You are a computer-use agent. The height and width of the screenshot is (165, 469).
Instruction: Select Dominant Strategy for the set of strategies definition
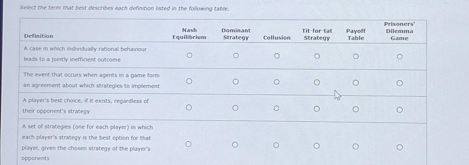[235, 144]
